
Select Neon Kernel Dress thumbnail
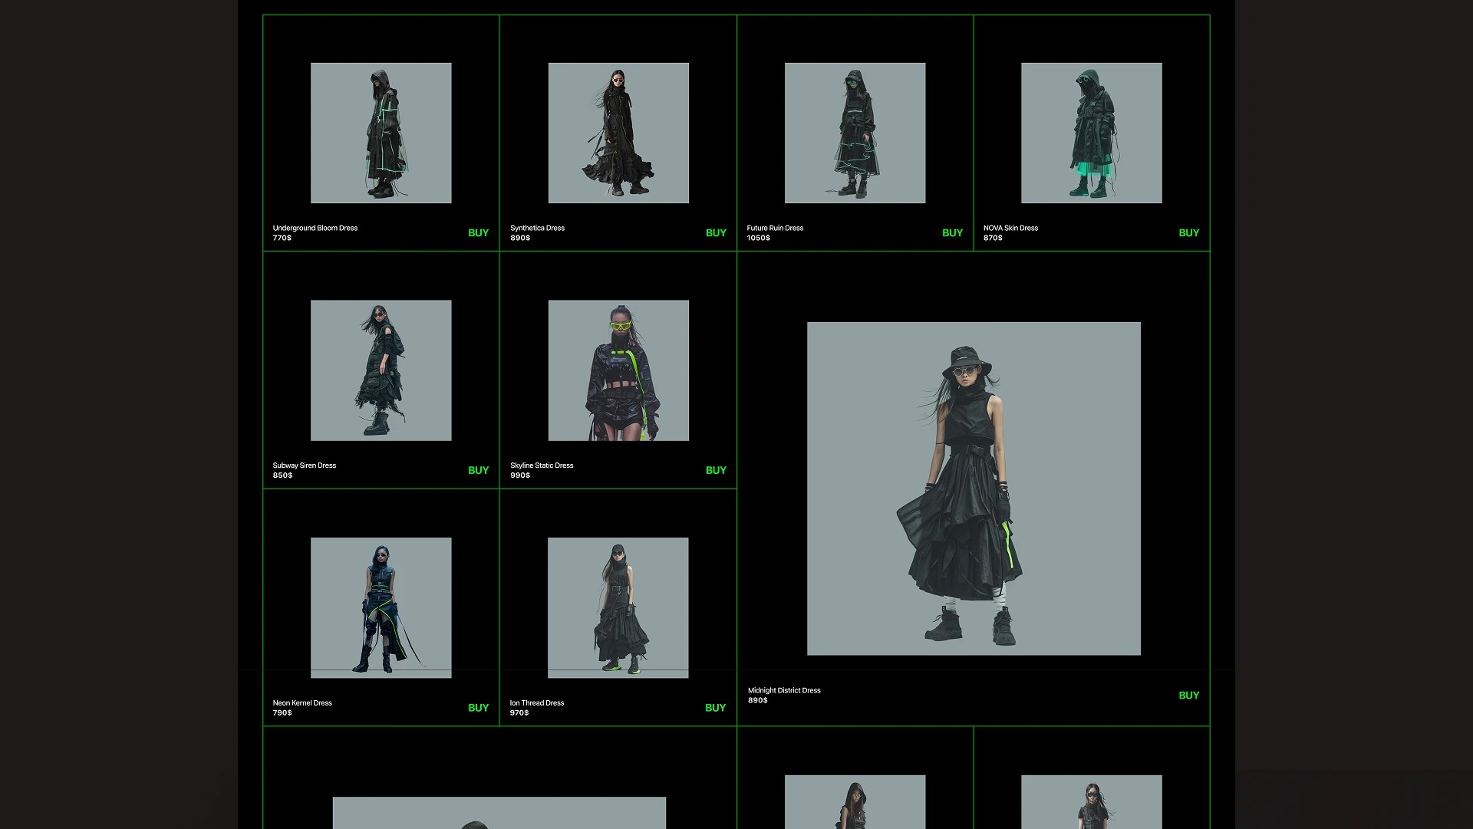(381, 607)
